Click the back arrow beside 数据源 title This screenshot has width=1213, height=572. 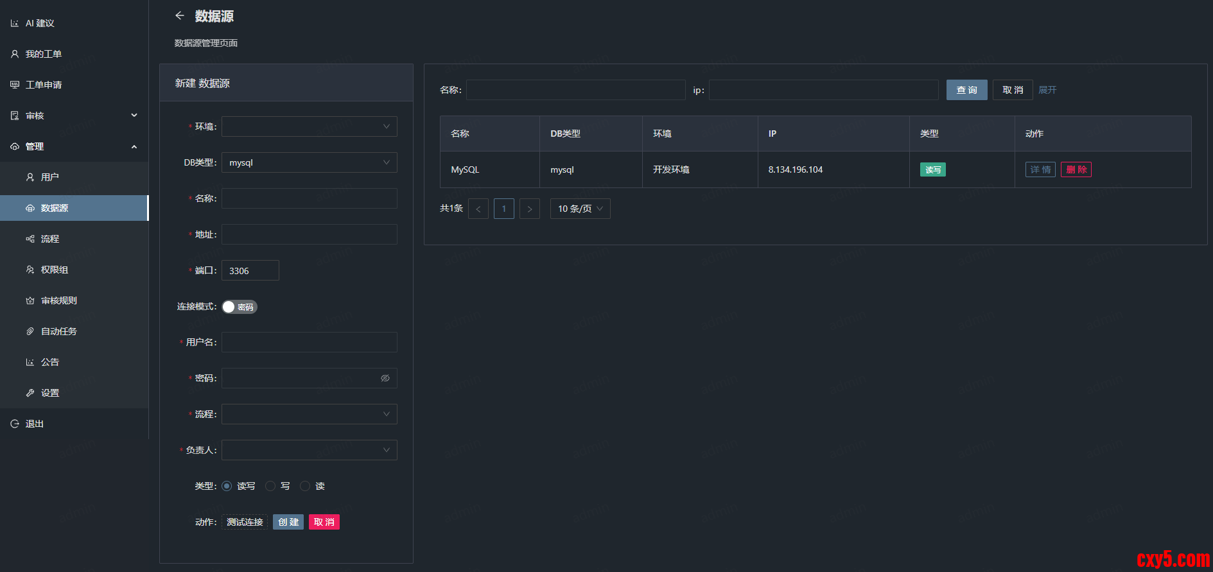[180, 16]
